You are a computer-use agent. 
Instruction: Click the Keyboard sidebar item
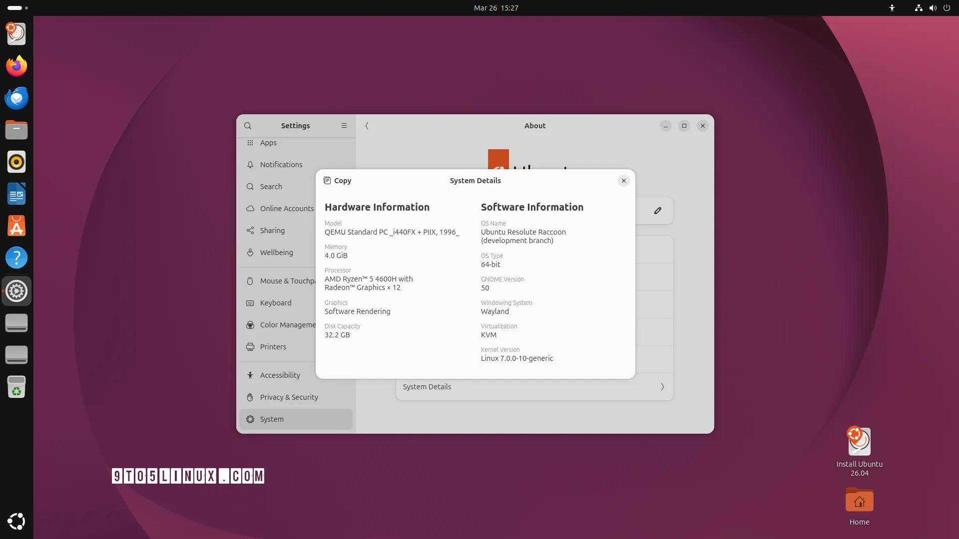point(275,303)
